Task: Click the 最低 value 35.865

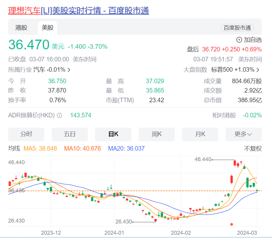Action: point(155,90)
